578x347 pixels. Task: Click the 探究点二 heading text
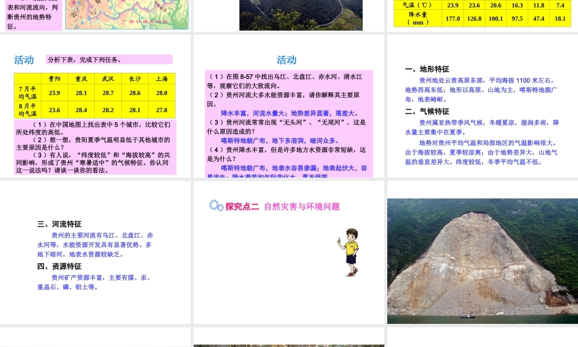242,206
